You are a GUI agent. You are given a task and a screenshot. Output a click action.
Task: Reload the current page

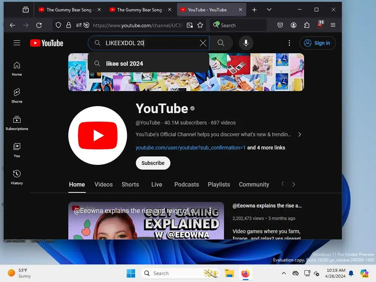[x=39, y=25]
